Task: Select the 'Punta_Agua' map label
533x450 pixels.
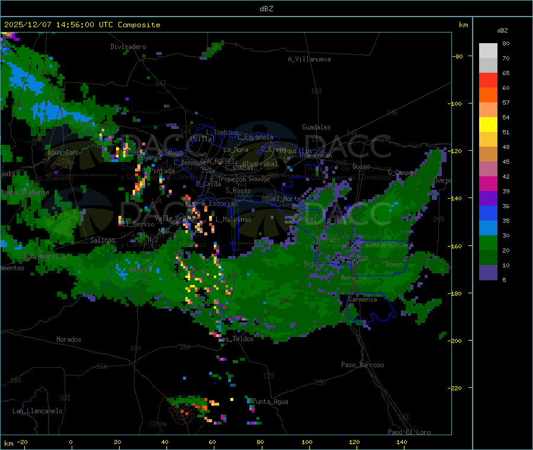Action: 270,402
